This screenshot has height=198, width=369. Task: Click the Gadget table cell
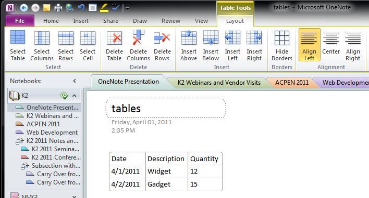point(167,184)
